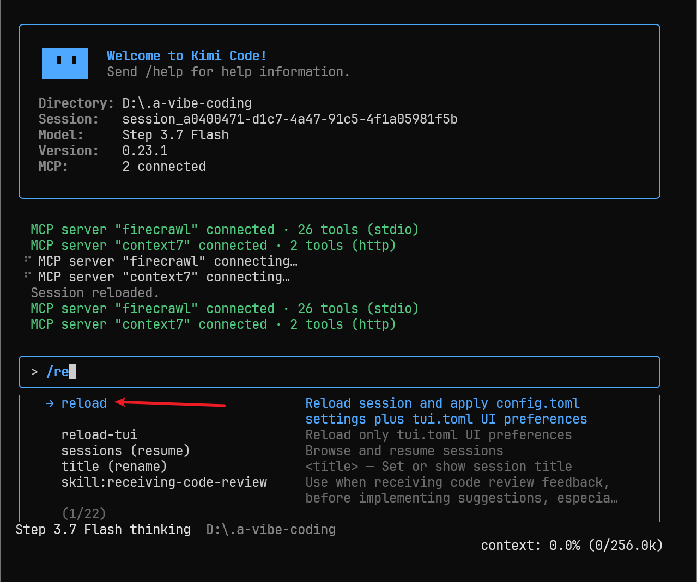
Task: Click the /re command input field
Action: [340, 372]
